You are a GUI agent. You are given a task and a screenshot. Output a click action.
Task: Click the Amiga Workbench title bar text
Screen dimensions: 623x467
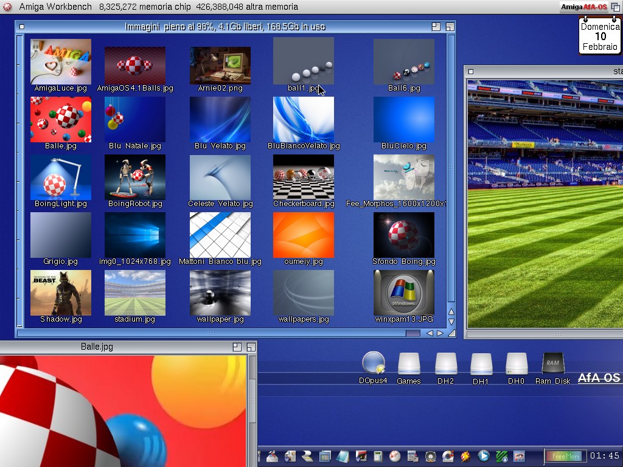tap(55, 7)
